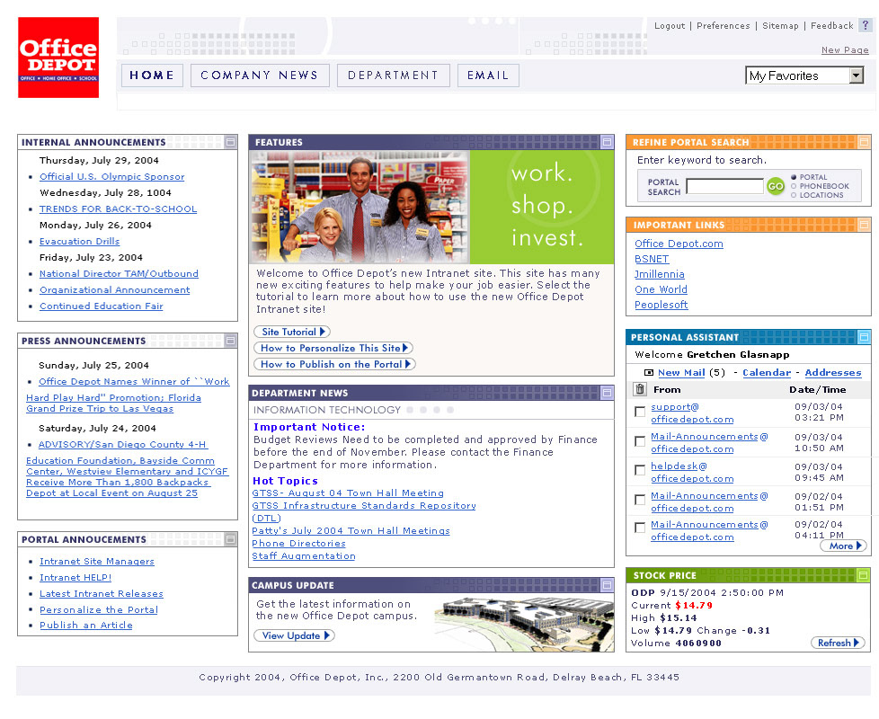Open TRENDS FOR BACK-TO-SCHOOL announcement

[x=118, y=209]
